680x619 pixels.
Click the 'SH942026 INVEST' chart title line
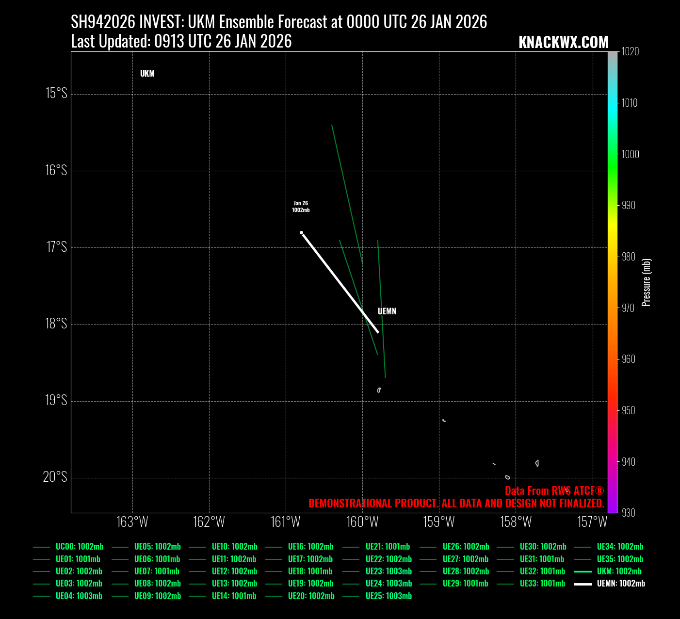tap(279, 22)
